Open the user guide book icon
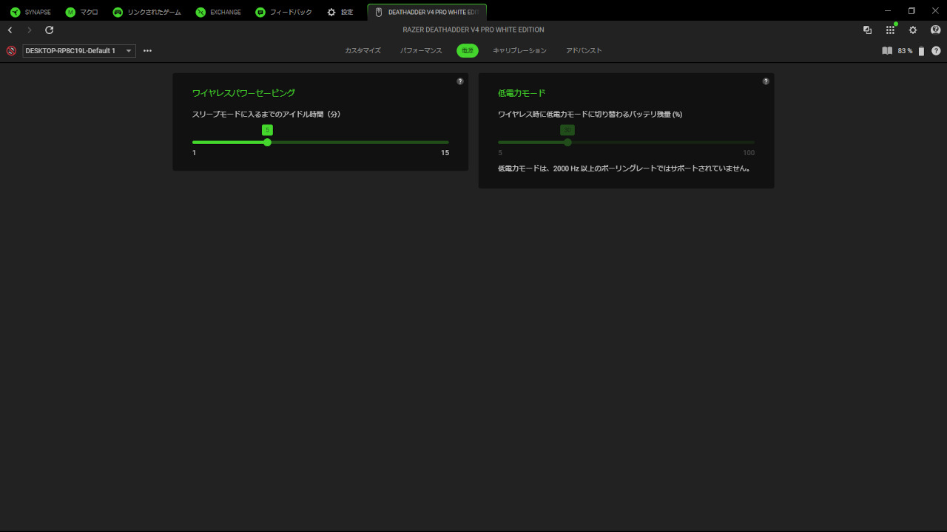Screen dimensions: 947x532 887,51
